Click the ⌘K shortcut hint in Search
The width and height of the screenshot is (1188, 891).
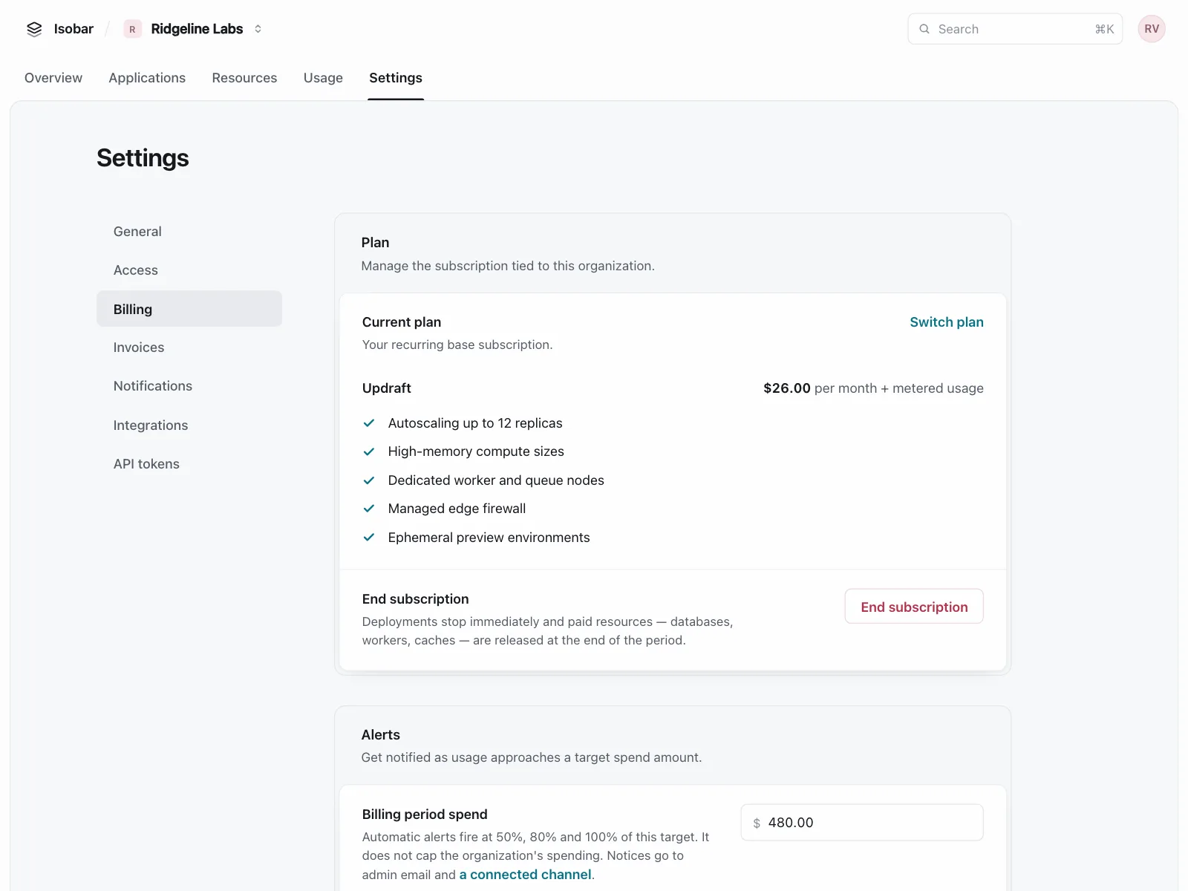coord(1104,29)
